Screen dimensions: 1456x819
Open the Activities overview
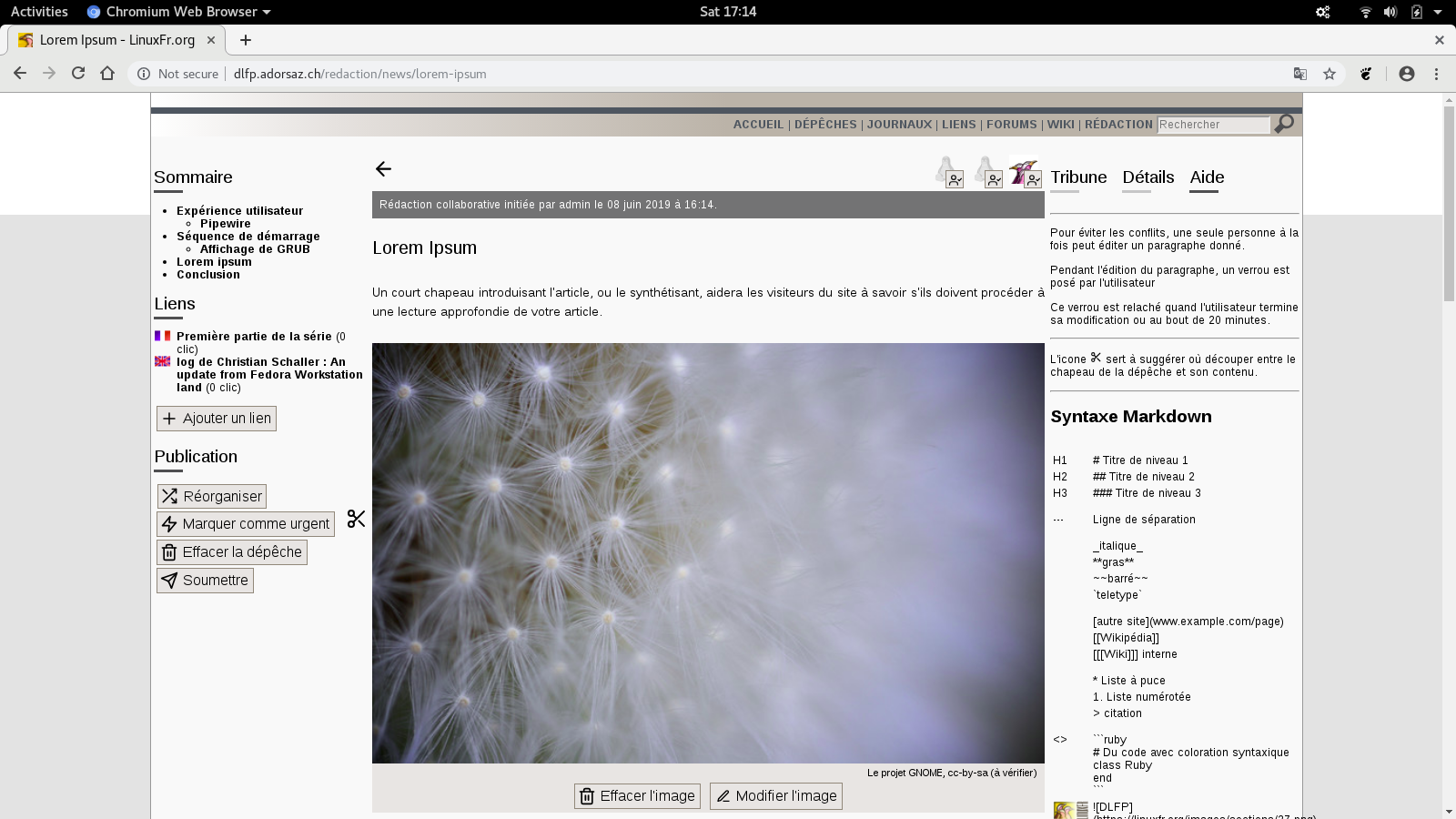(39, 12)
